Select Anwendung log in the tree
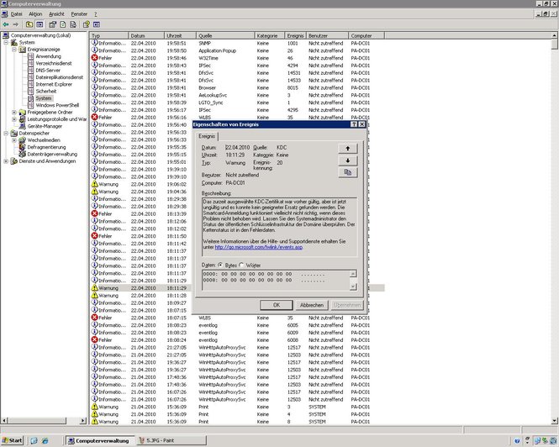Image resolution: width=559 pixels, height=447 pixels. pos(48,56)
